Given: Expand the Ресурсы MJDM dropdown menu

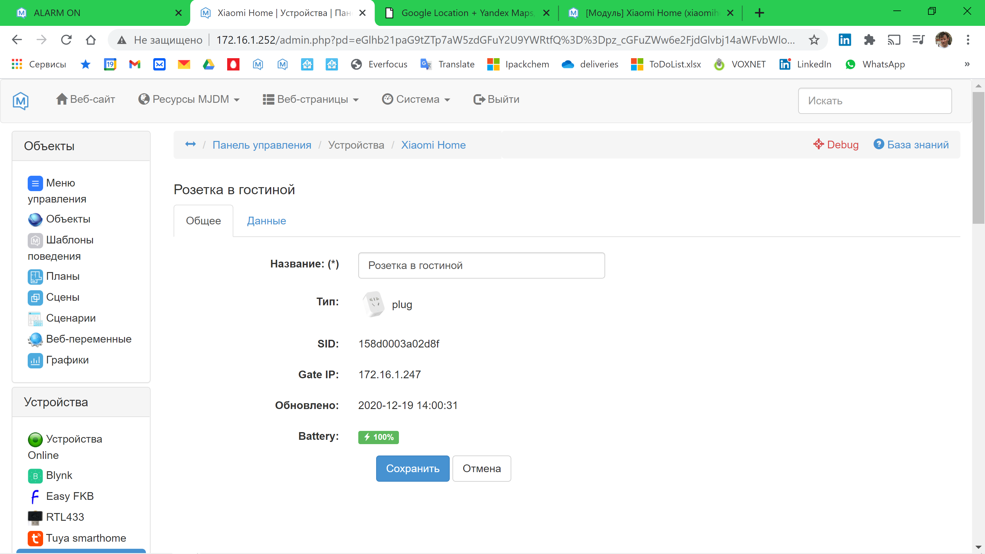Looking at the screenshot, I should point(189,99).
